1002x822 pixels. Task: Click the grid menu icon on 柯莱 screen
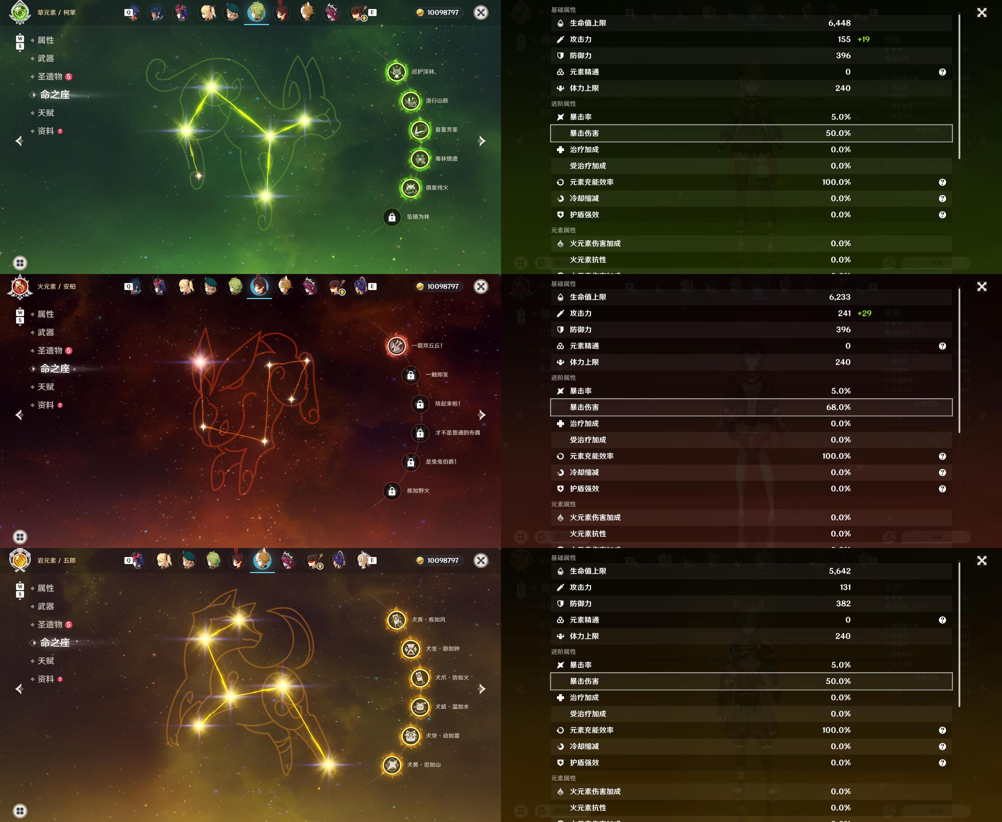click(20, 263)
